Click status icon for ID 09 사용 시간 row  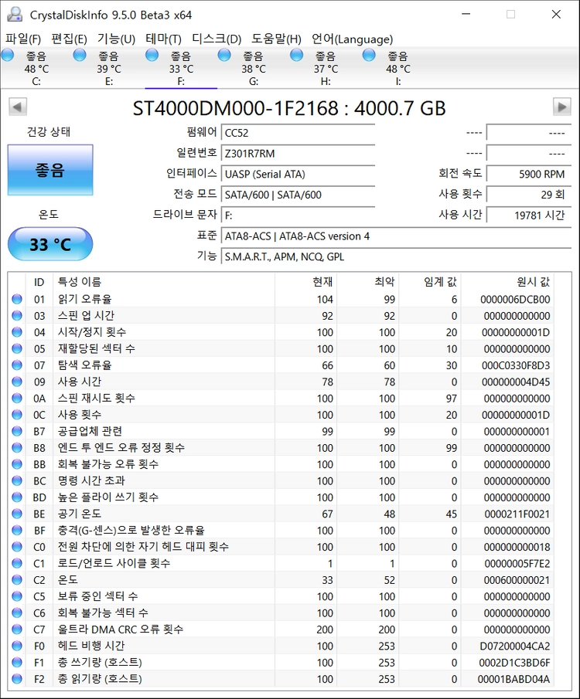pyautogui.click(x=17, y=382)
